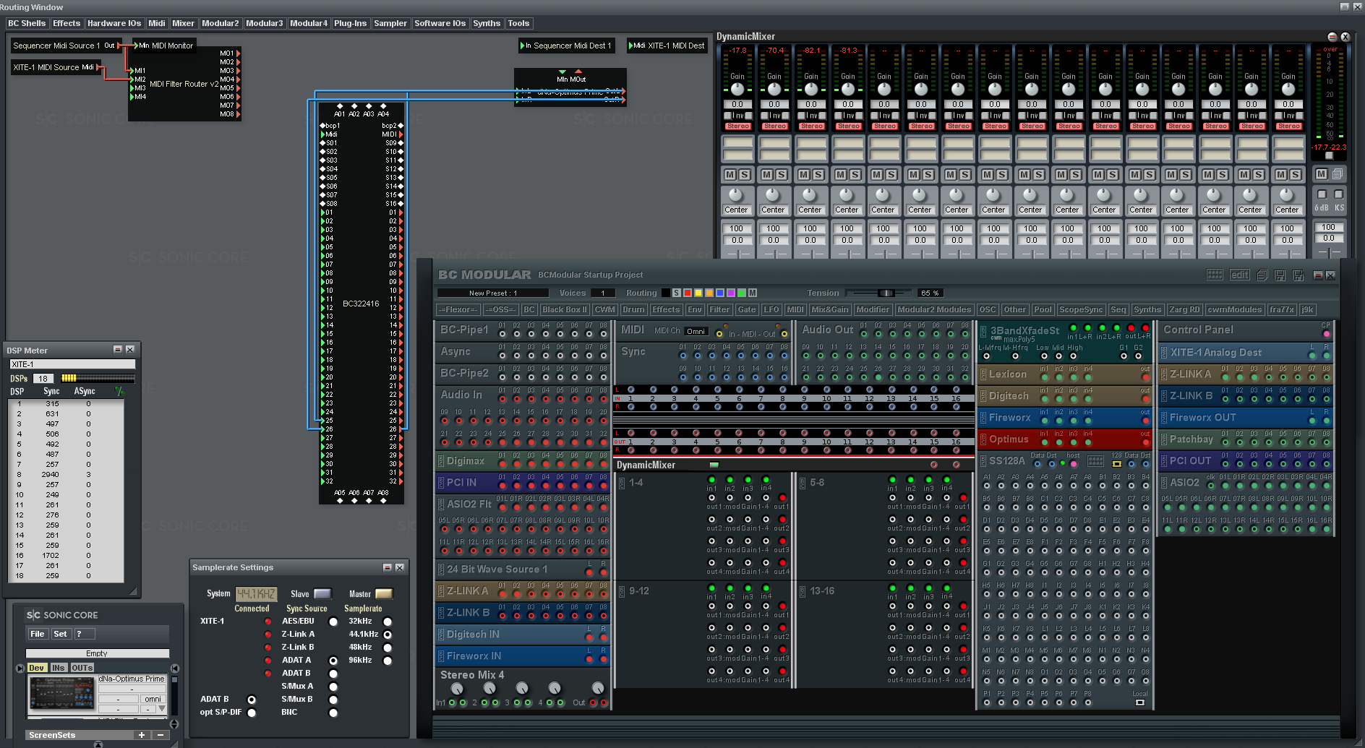Select 48kHz samplerate radio button
This screenshot has width=1365, height=748.
tap(388, 648)
